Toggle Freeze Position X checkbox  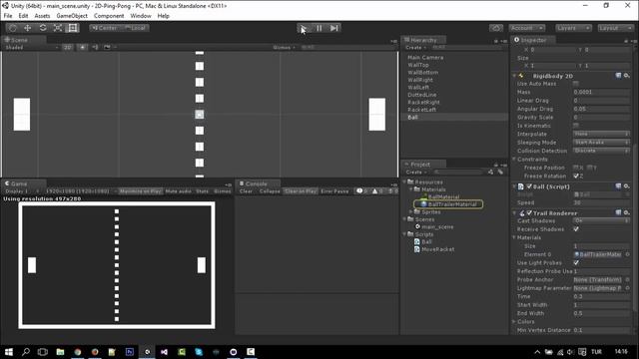click(x=576, y=168)
